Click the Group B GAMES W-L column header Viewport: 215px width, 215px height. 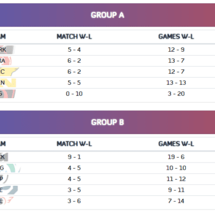click(176, 144)
